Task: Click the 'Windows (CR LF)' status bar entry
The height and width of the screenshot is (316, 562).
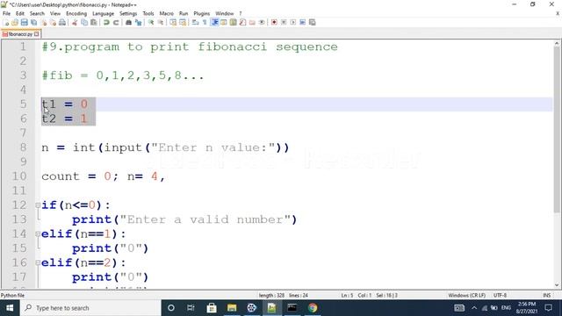Action: [466, 295]
